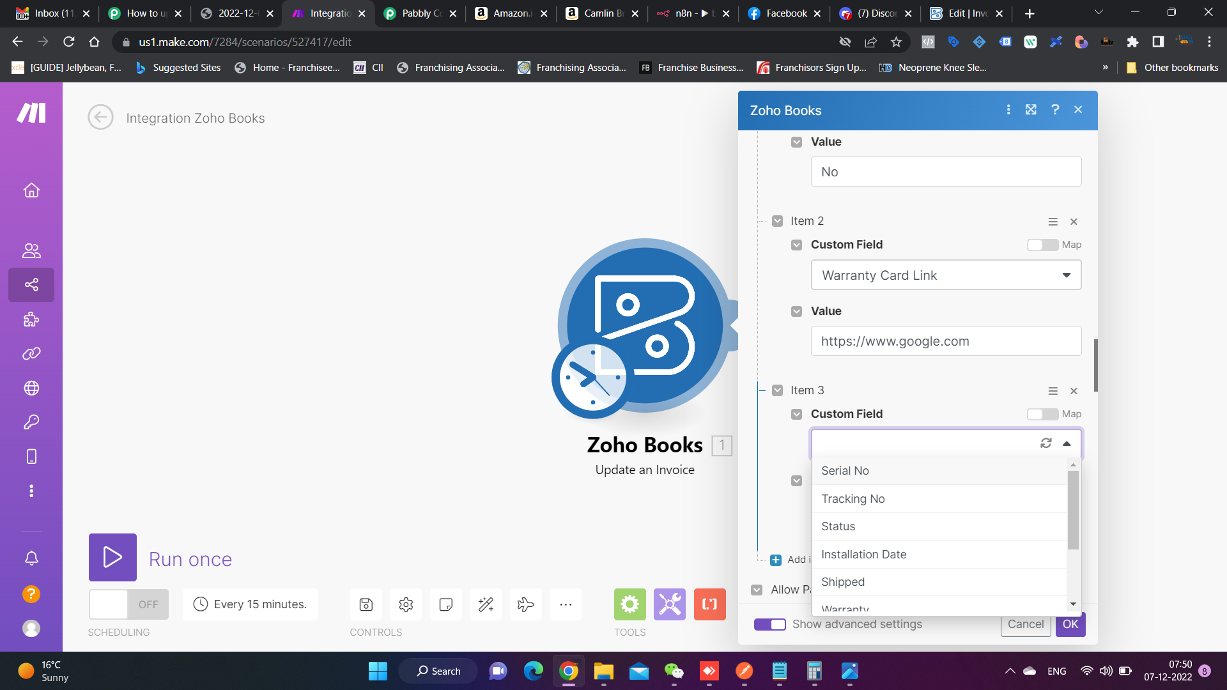This screenshot has height=690, width=1227.
Task: Open Scenario settings gear in controls
Action: click(406, 604)
